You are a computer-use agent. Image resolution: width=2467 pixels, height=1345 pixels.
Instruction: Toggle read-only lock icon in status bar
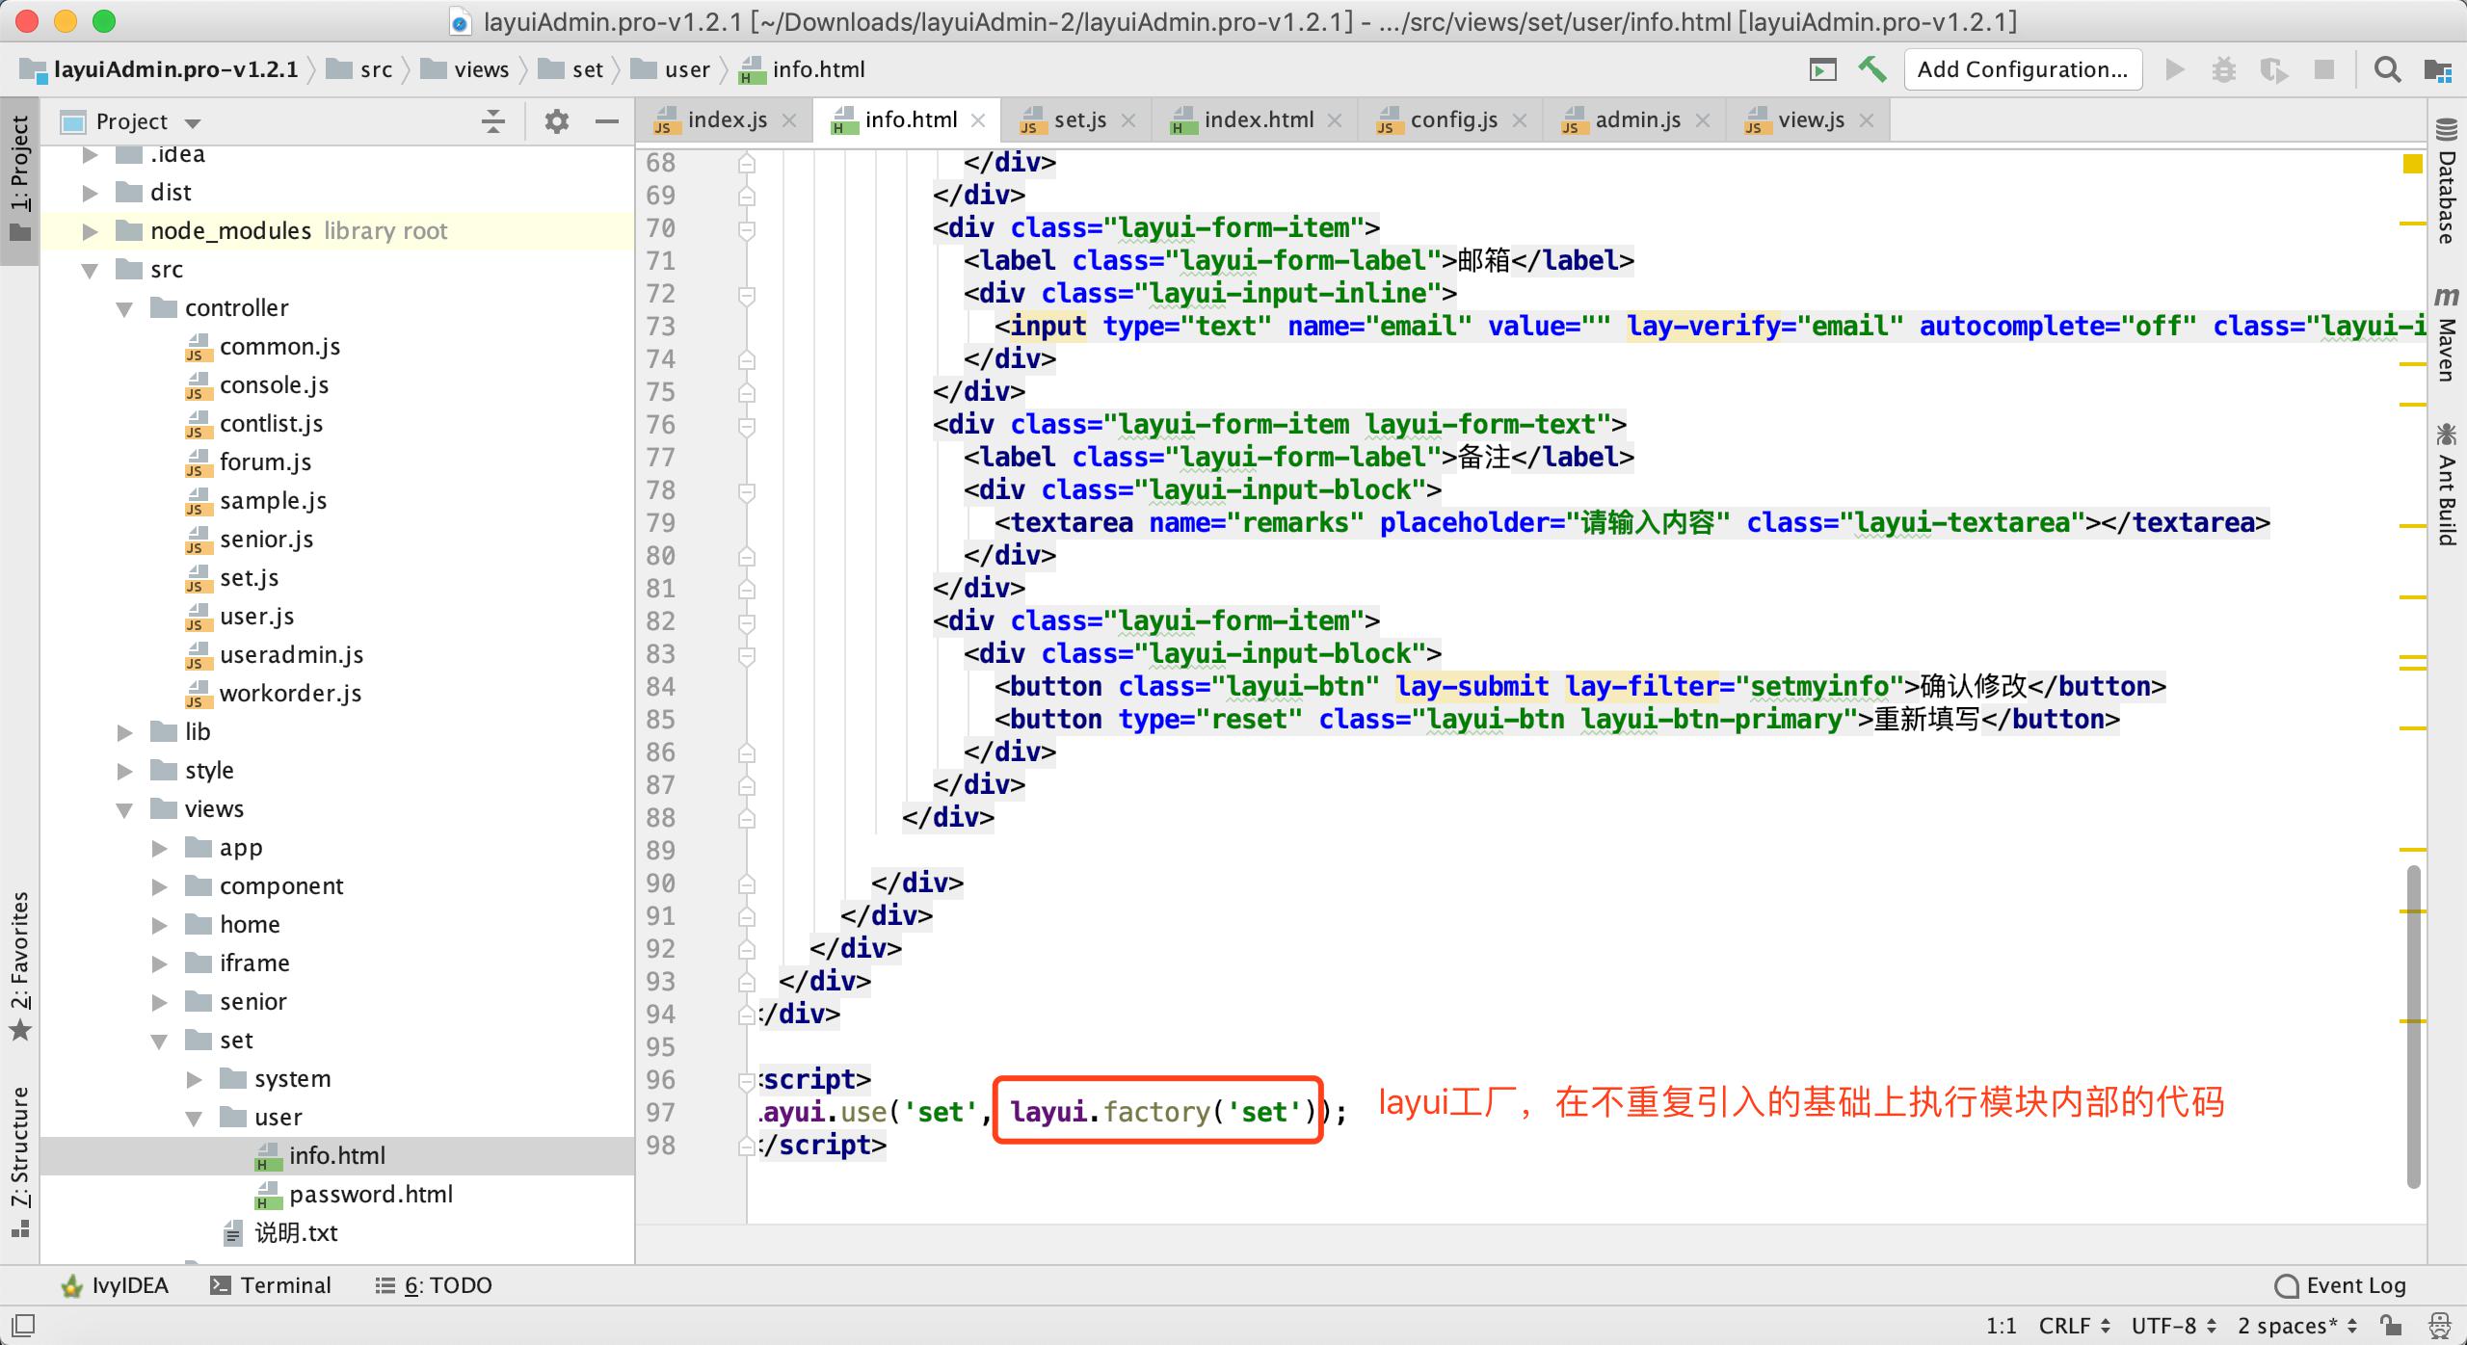[2392, 1326]
